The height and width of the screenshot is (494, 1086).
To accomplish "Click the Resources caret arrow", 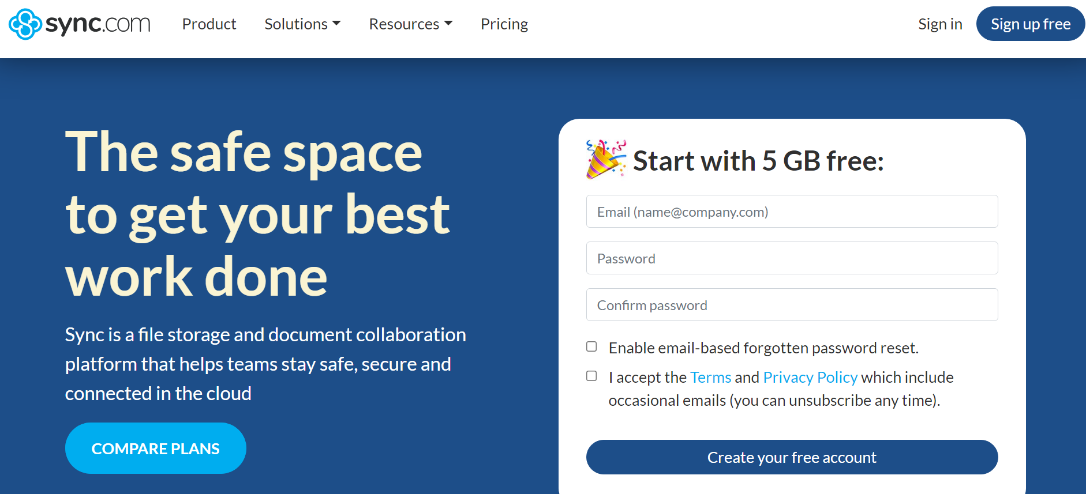I will (448, 24).
